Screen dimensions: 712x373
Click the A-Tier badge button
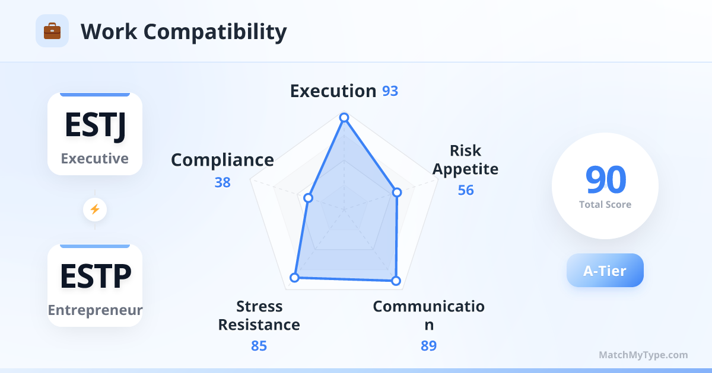(605, 271)
